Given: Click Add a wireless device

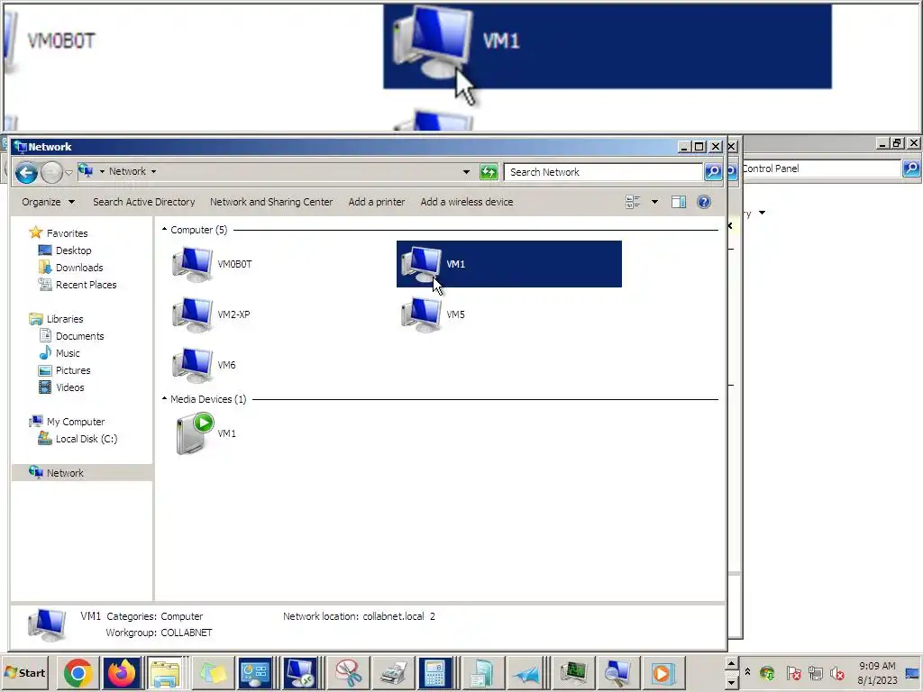Looking at the screenshot, I should 467,202.
